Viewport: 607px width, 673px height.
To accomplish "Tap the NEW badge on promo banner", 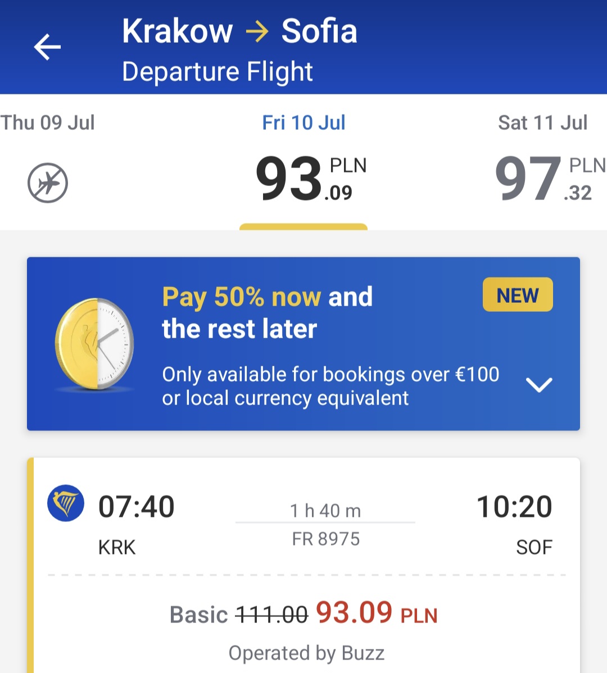I will pyautogui.click(x=518, y=295).
